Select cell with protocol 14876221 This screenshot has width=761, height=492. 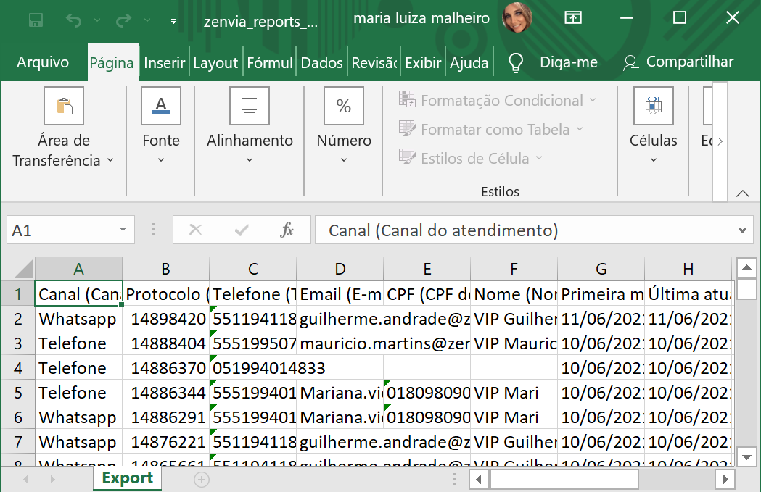(165, 441)
